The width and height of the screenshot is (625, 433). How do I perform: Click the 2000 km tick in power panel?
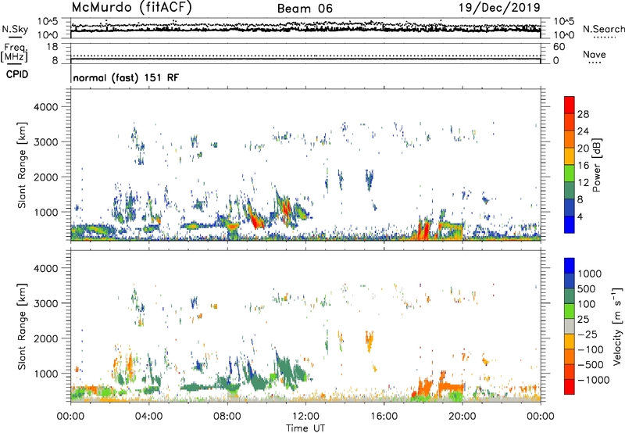pos(45,177)
